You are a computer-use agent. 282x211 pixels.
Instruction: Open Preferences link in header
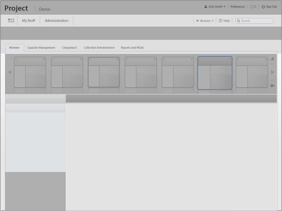238,7
